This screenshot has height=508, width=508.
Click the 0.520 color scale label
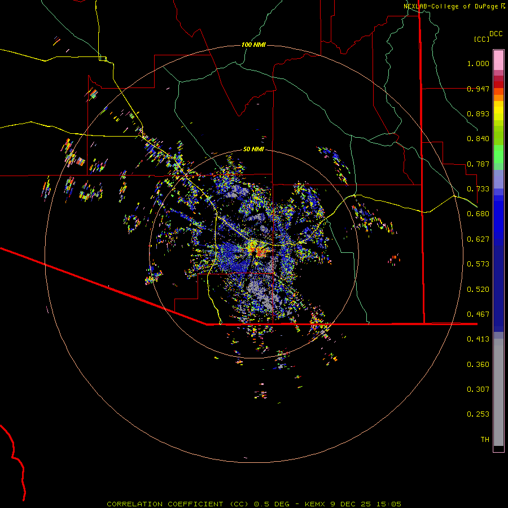(478, 290)
